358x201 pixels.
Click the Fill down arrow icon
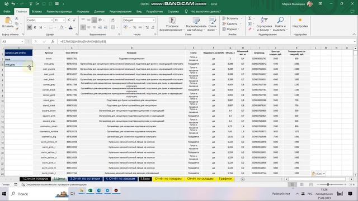[x=250, y=23]
